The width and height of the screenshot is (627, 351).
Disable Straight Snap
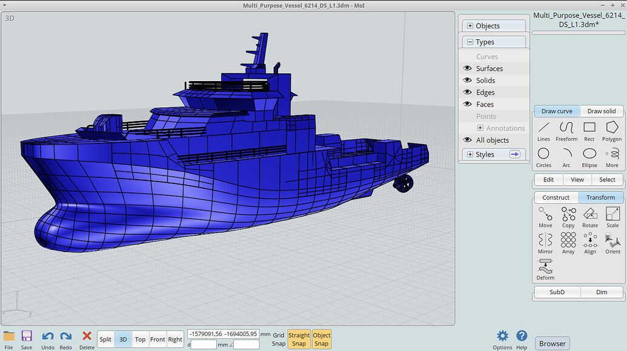click(299, 340)
